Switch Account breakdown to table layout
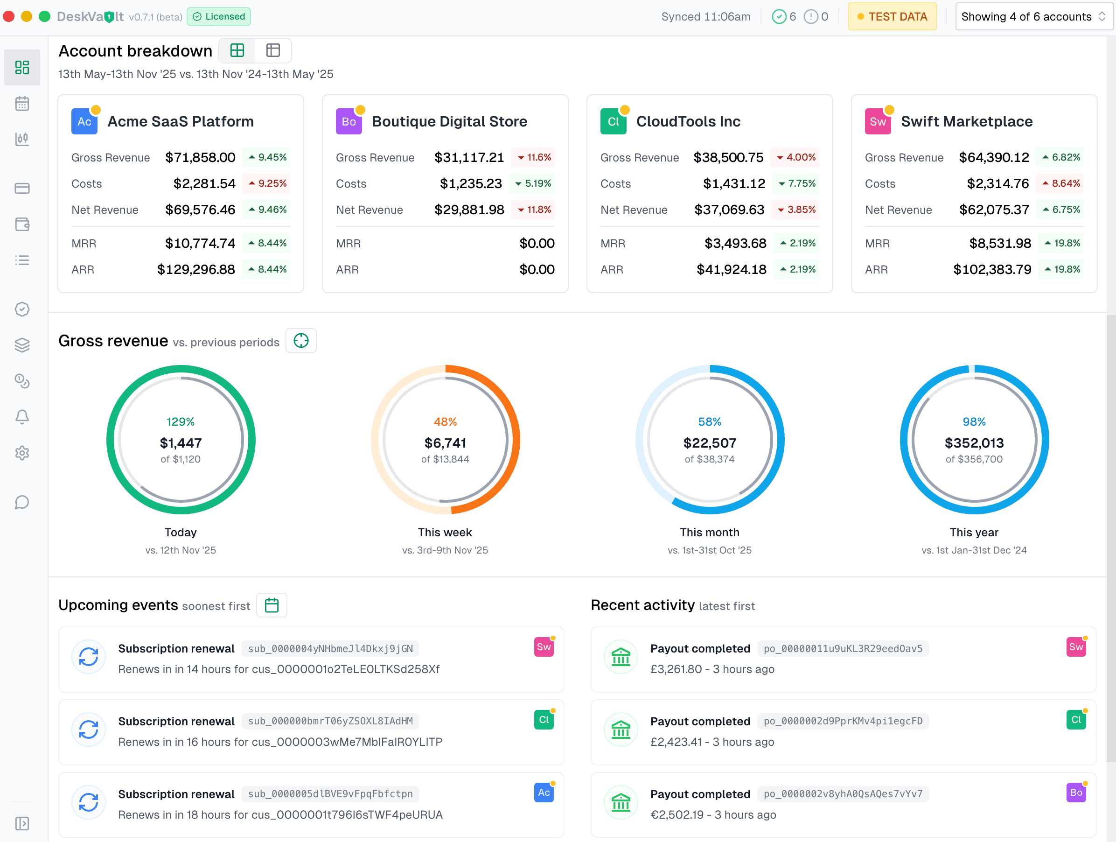 click(273, 50)
